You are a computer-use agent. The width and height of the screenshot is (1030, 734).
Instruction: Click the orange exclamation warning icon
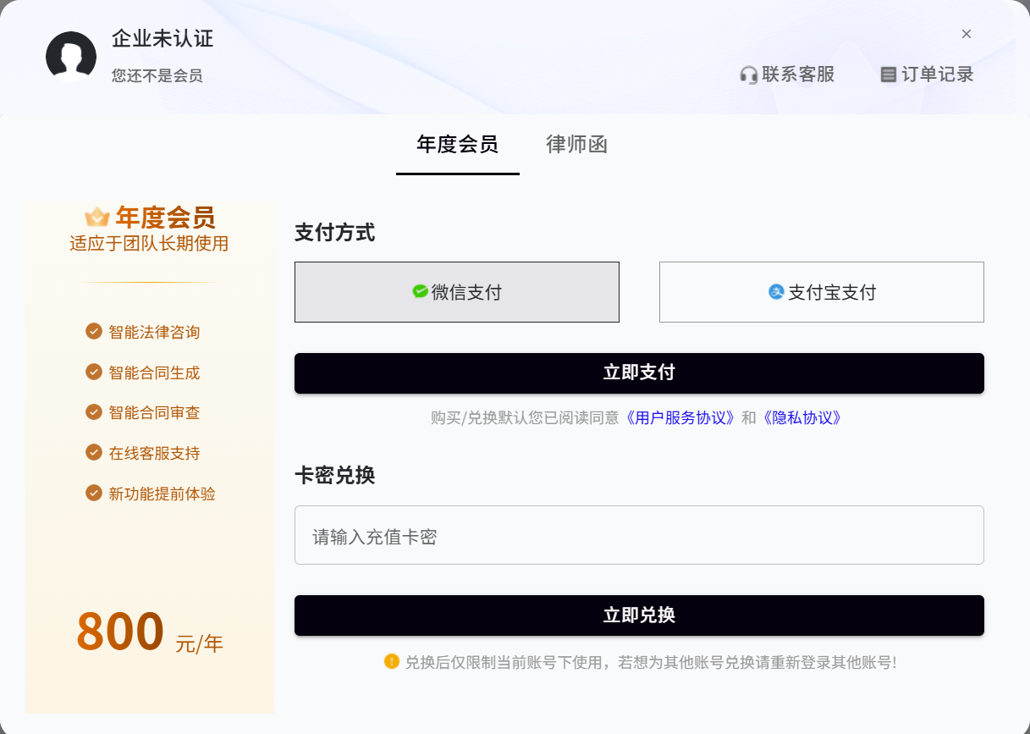(x=391, y=661)
